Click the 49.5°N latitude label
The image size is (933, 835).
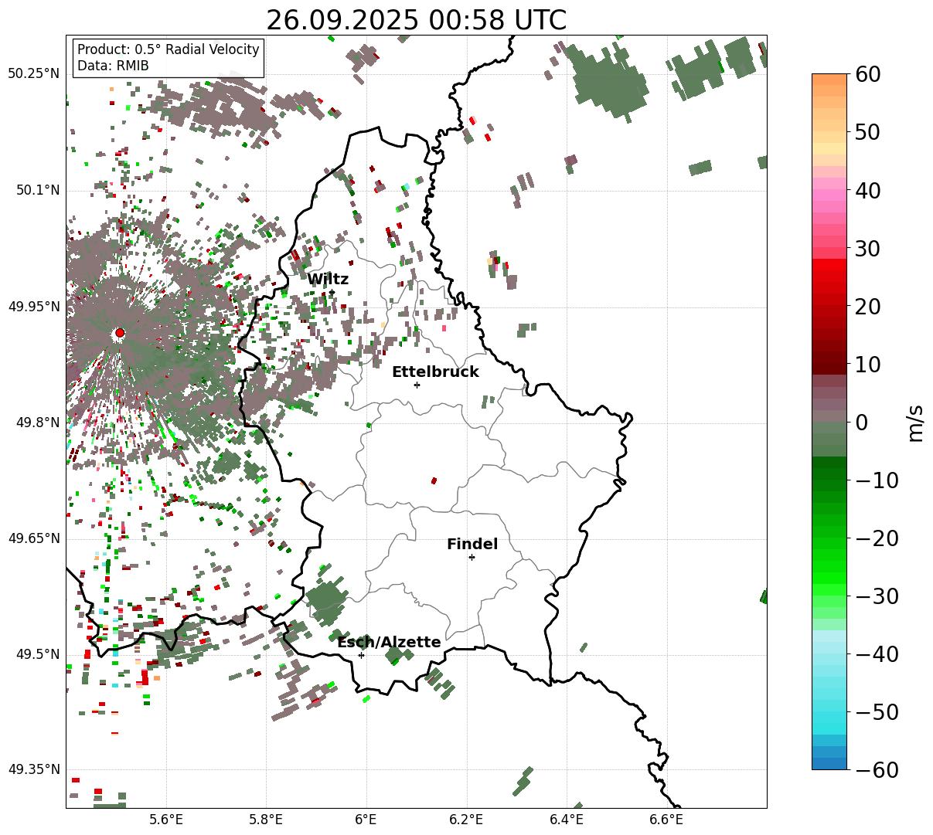pyautogui.click(x=36, y=654)
